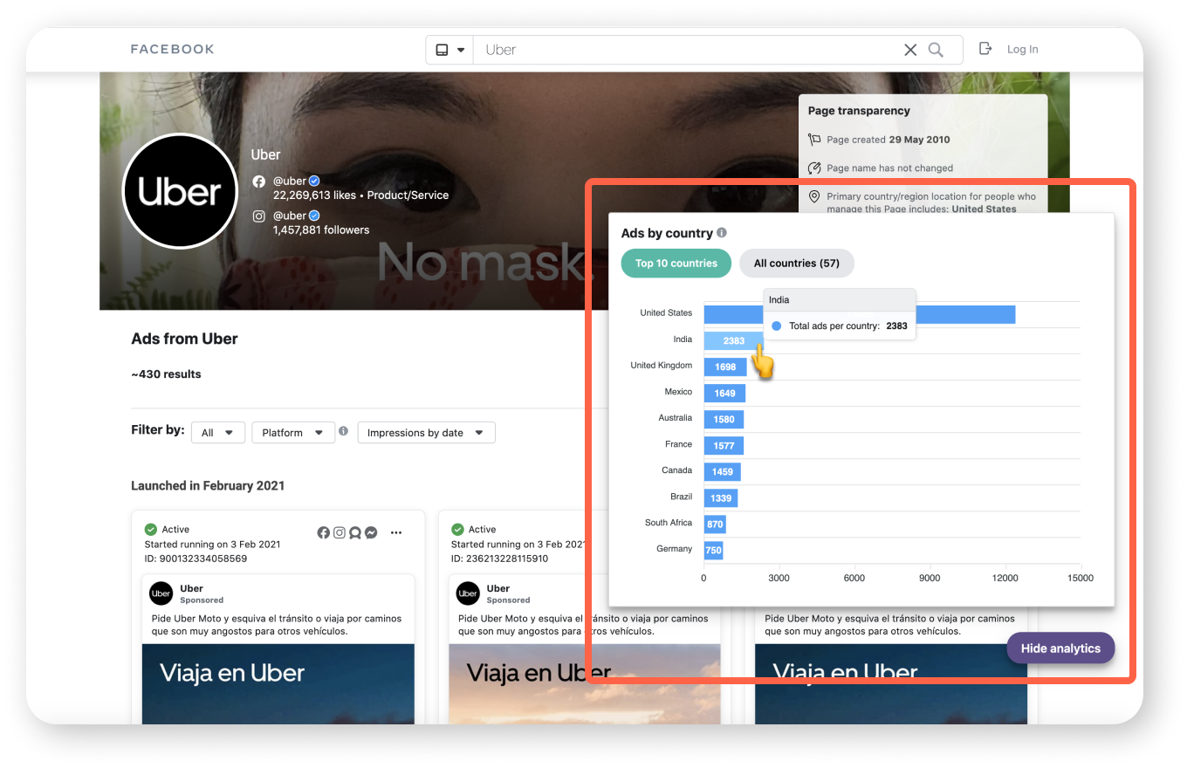
Task: Click the info icon beside Ads by country
Action: point(722,233)
